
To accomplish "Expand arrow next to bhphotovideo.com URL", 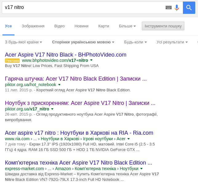I will pyautogui.click(x=91, y=60).
